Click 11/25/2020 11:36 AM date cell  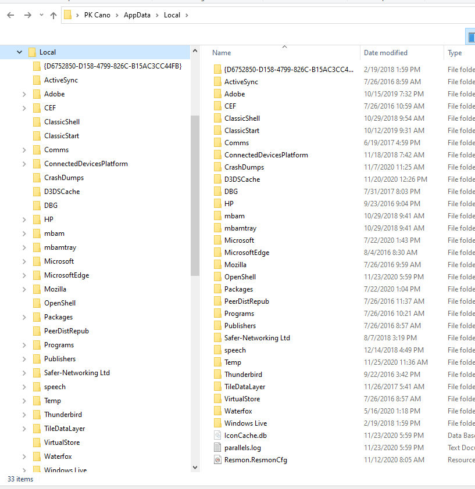396,362
